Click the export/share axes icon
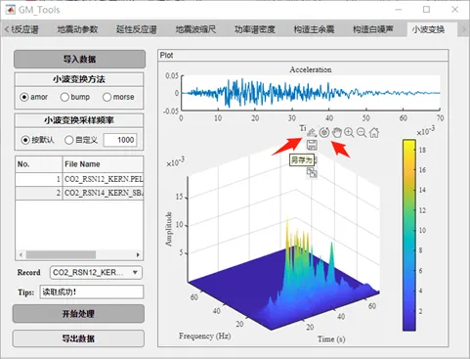Viewport: 470px width, 359px height. point(312,132)
